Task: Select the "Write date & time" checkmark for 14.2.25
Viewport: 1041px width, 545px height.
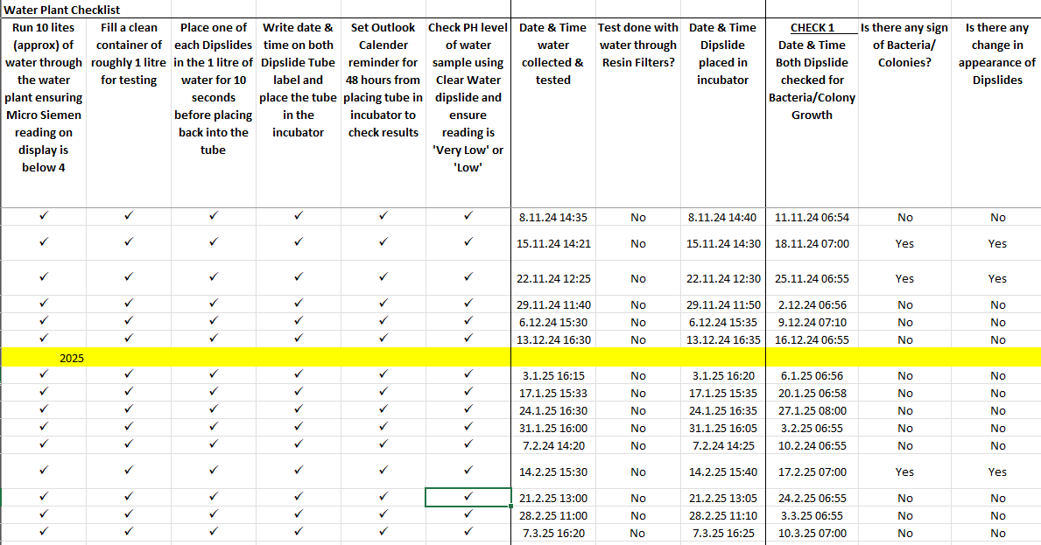Action: point(299,472)
